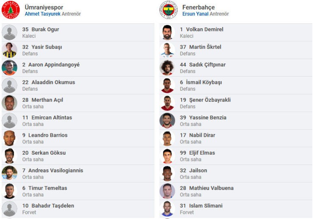Click the Fenerbahçe club crest

click(168, 10)
